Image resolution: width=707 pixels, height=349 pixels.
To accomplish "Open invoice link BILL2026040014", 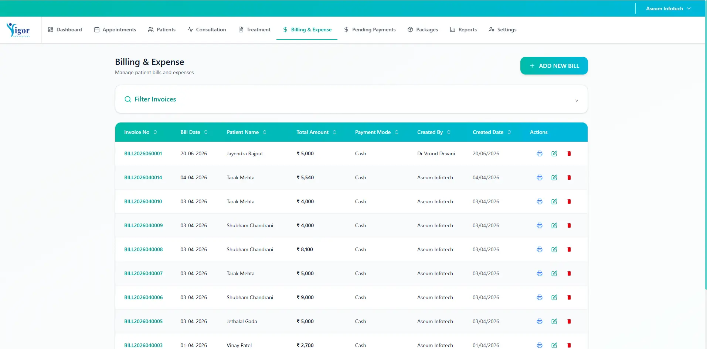I will pyautogui.click(x=143, y=177).
